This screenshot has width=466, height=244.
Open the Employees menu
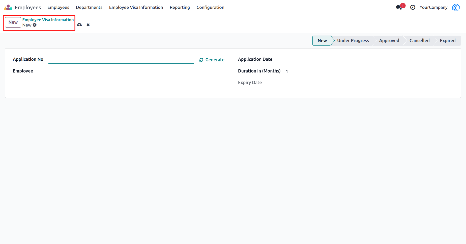58,7
